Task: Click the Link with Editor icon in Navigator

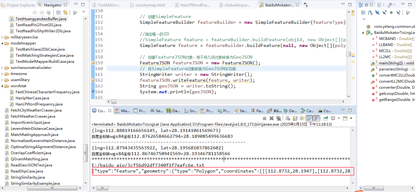Action: tap(65, 12)
